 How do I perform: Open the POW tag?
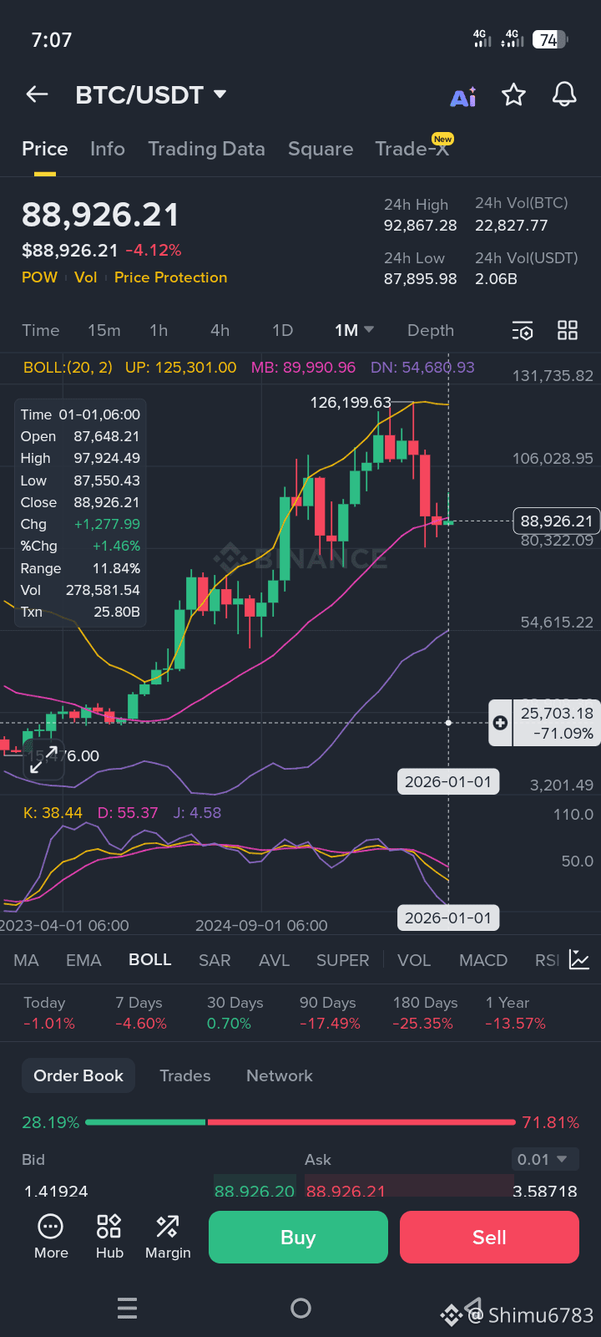click(39, 277)
